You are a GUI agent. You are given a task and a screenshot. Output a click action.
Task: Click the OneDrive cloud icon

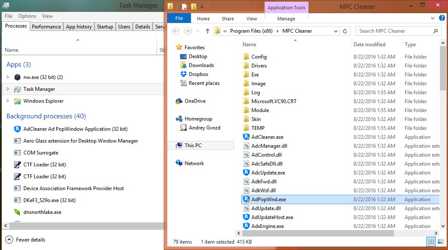point(179,101)
